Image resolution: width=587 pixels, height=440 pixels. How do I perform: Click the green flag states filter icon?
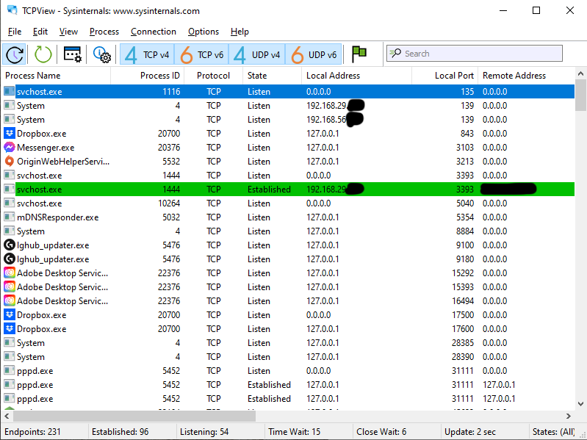[359, 54]
